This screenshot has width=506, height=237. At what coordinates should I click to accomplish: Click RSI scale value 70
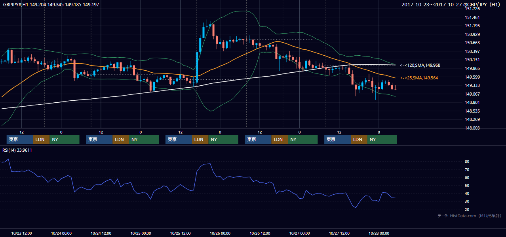tap(467, 169)
